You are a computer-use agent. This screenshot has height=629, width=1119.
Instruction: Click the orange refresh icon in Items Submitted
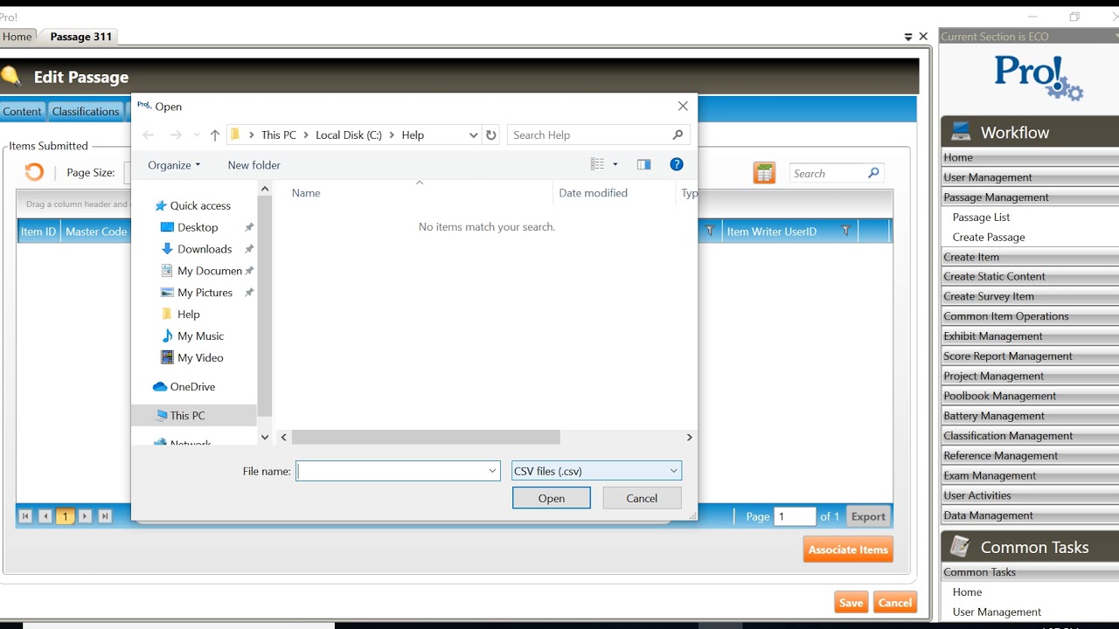[34, 172]
